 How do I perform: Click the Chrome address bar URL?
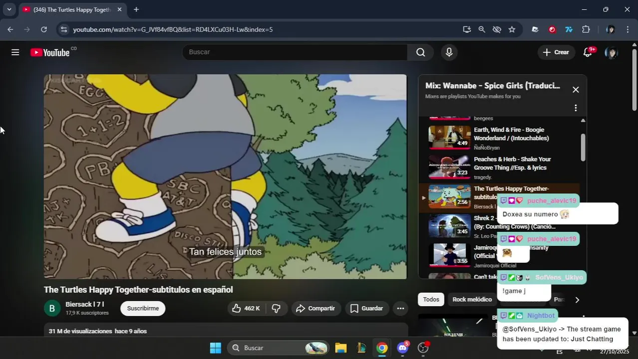pyautogui.click(x=173, y=29)
